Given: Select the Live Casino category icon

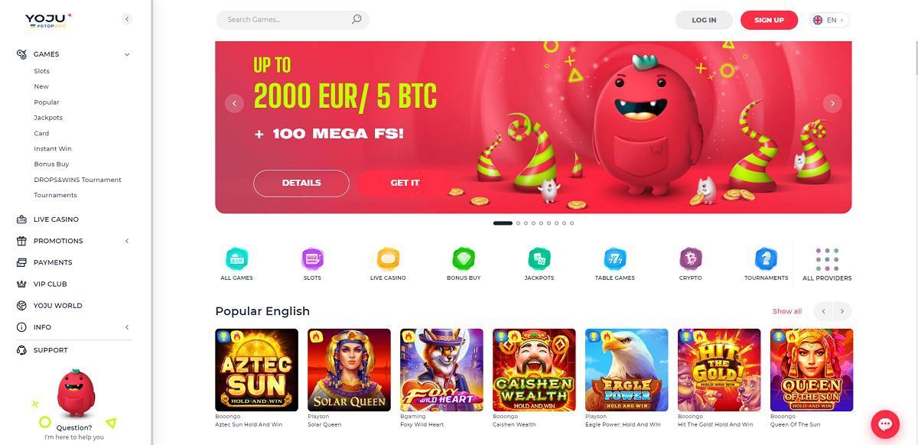Looking at the screenshot, I should click(388, 258).
